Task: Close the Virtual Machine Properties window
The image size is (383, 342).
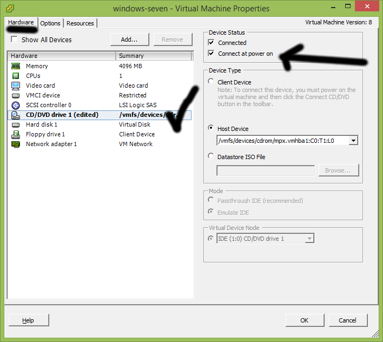Action: (x=367, y=6)
